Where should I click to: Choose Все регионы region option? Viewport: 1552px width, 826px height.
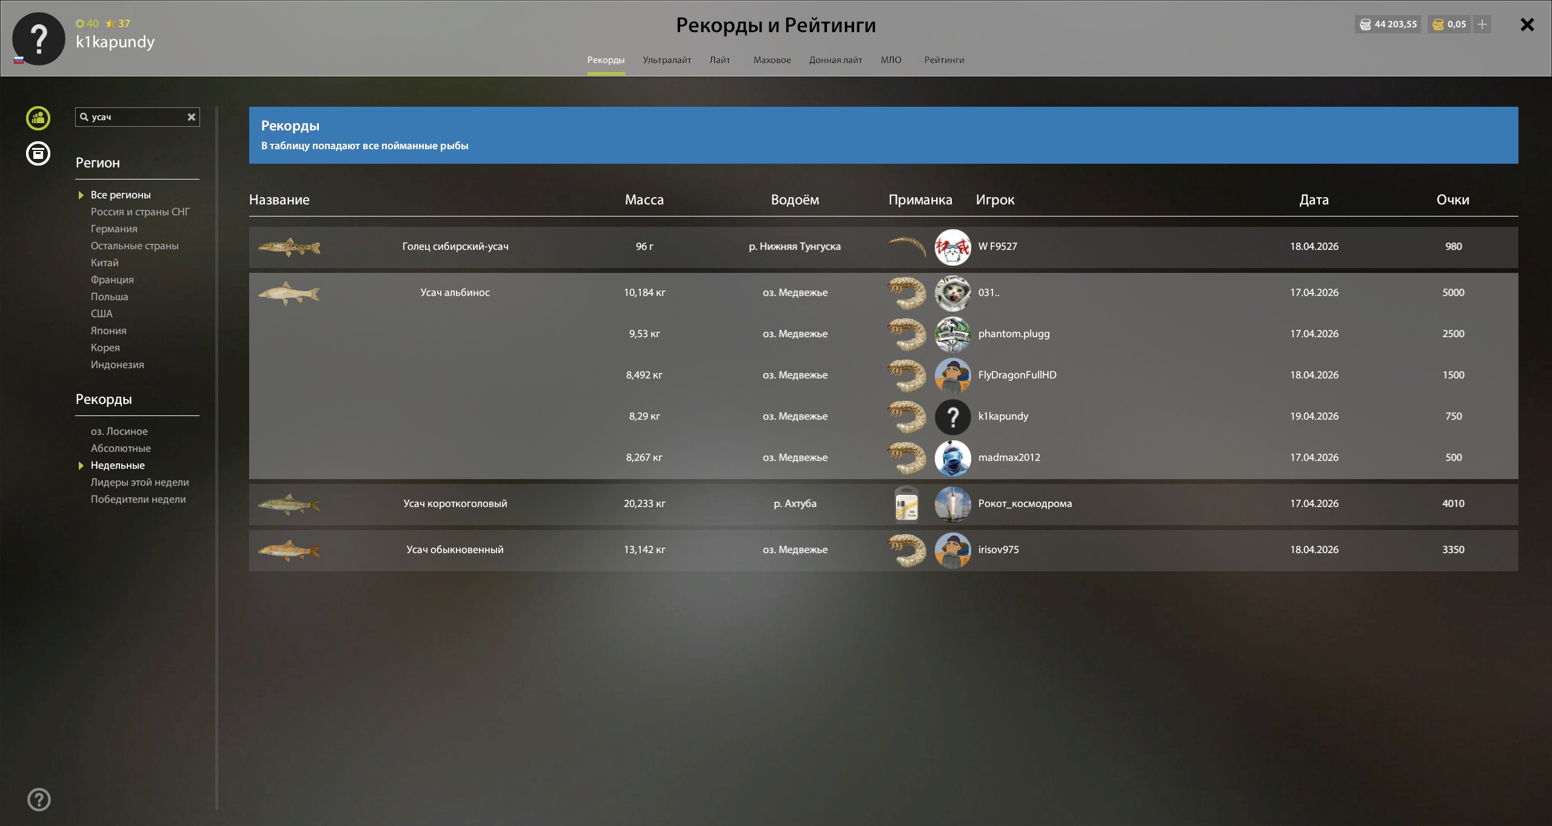click(121, 195)
